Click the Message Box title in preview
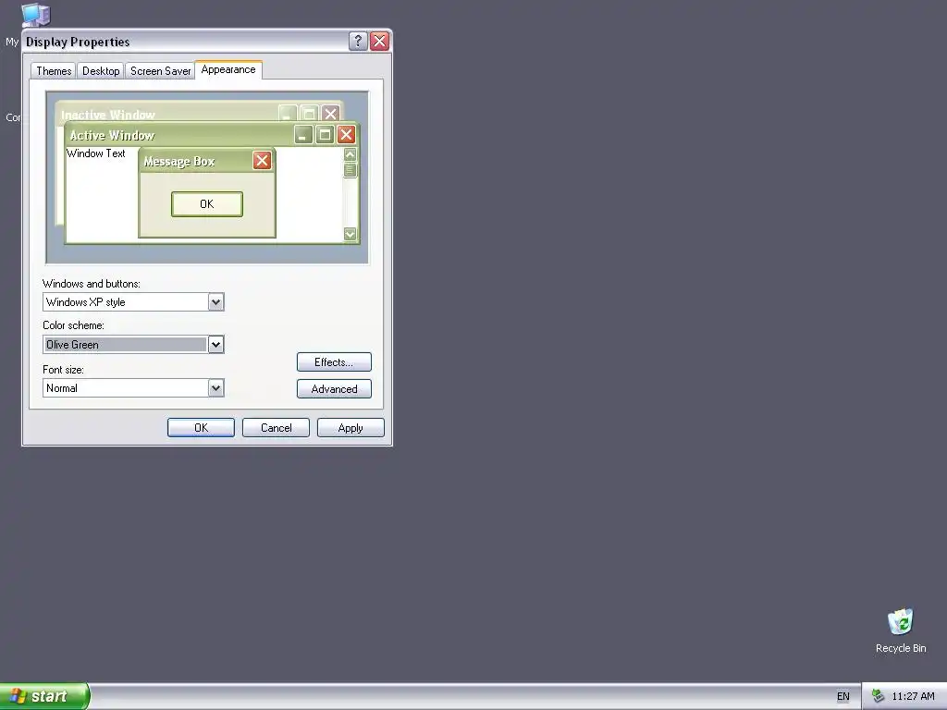This screenshot has width=947, height=710. [179, 161]
